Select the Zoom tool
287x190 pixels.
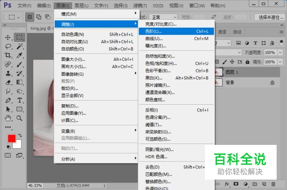pos(19,118)
